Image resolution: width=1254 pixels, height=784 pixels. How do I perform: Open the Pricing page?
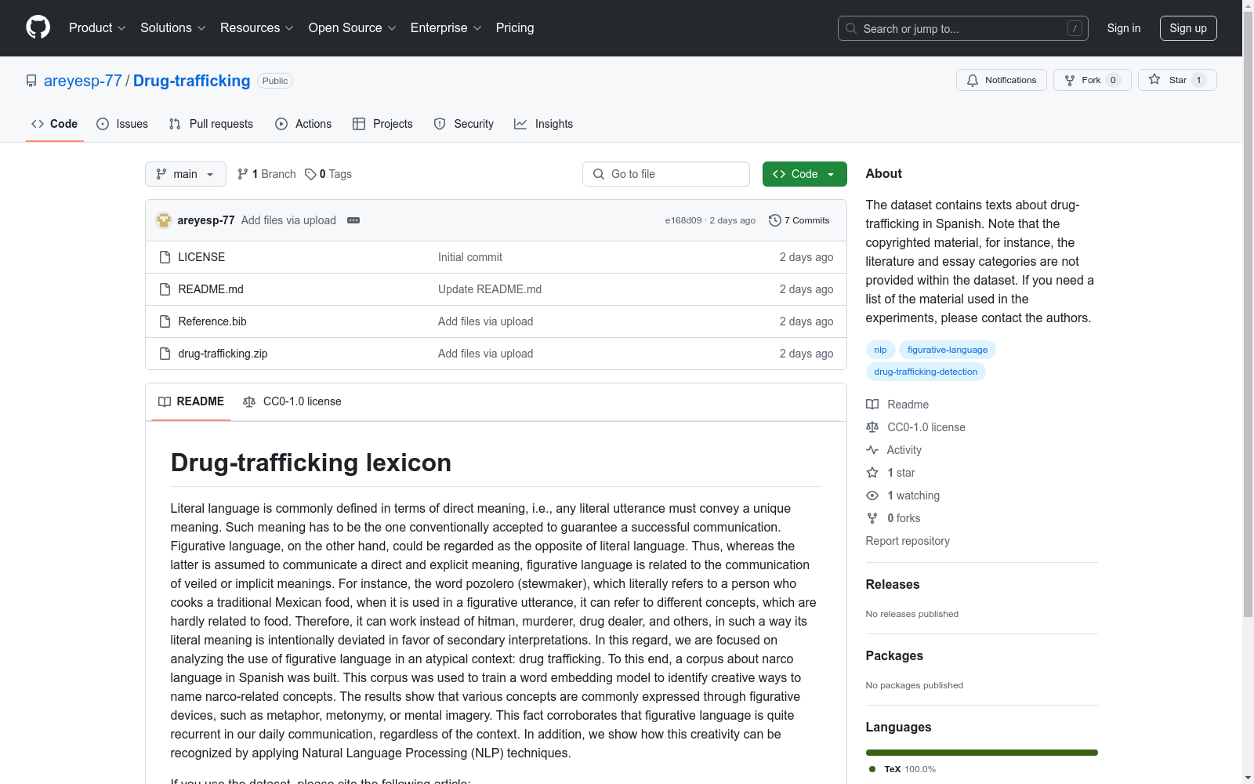[515, 27]
